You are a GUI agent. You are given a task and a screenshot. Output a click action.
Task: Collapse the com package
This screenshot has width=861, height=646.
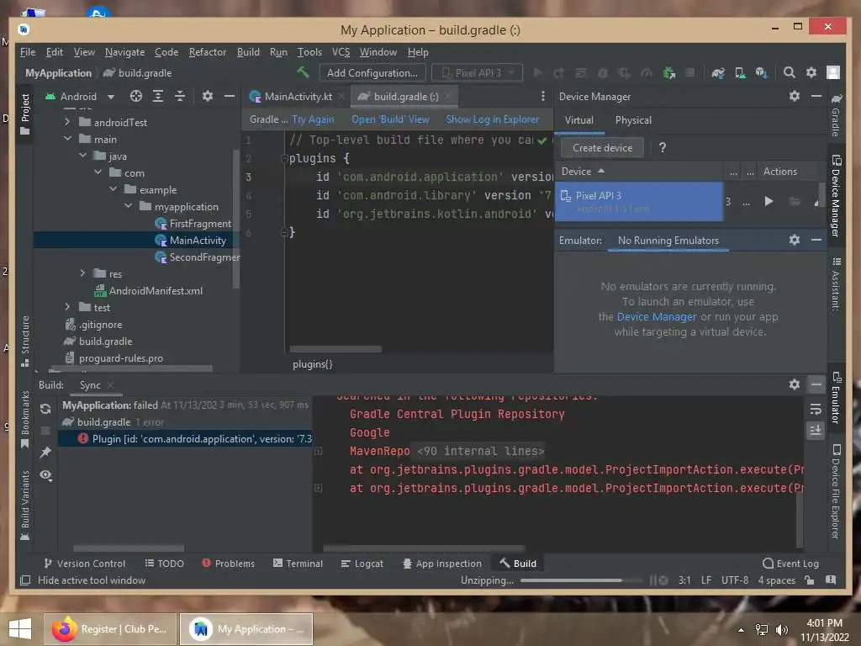coord(98,172)
